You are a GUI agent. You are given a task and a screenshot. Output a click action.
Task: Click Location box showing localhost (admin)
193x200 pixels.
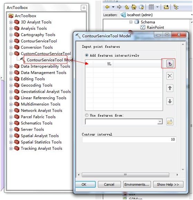coord(156,15)
